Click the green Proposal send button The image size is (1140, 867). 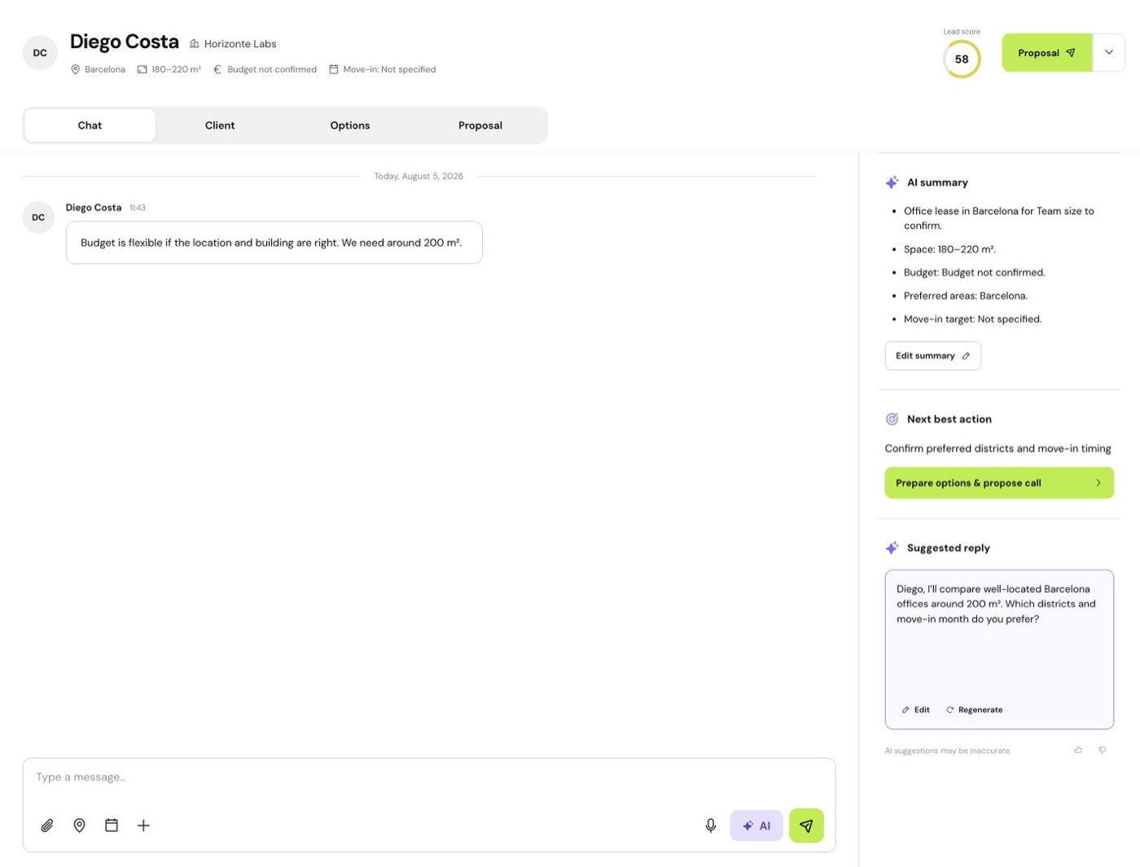pyautogui.click(x=1047, y=52)
